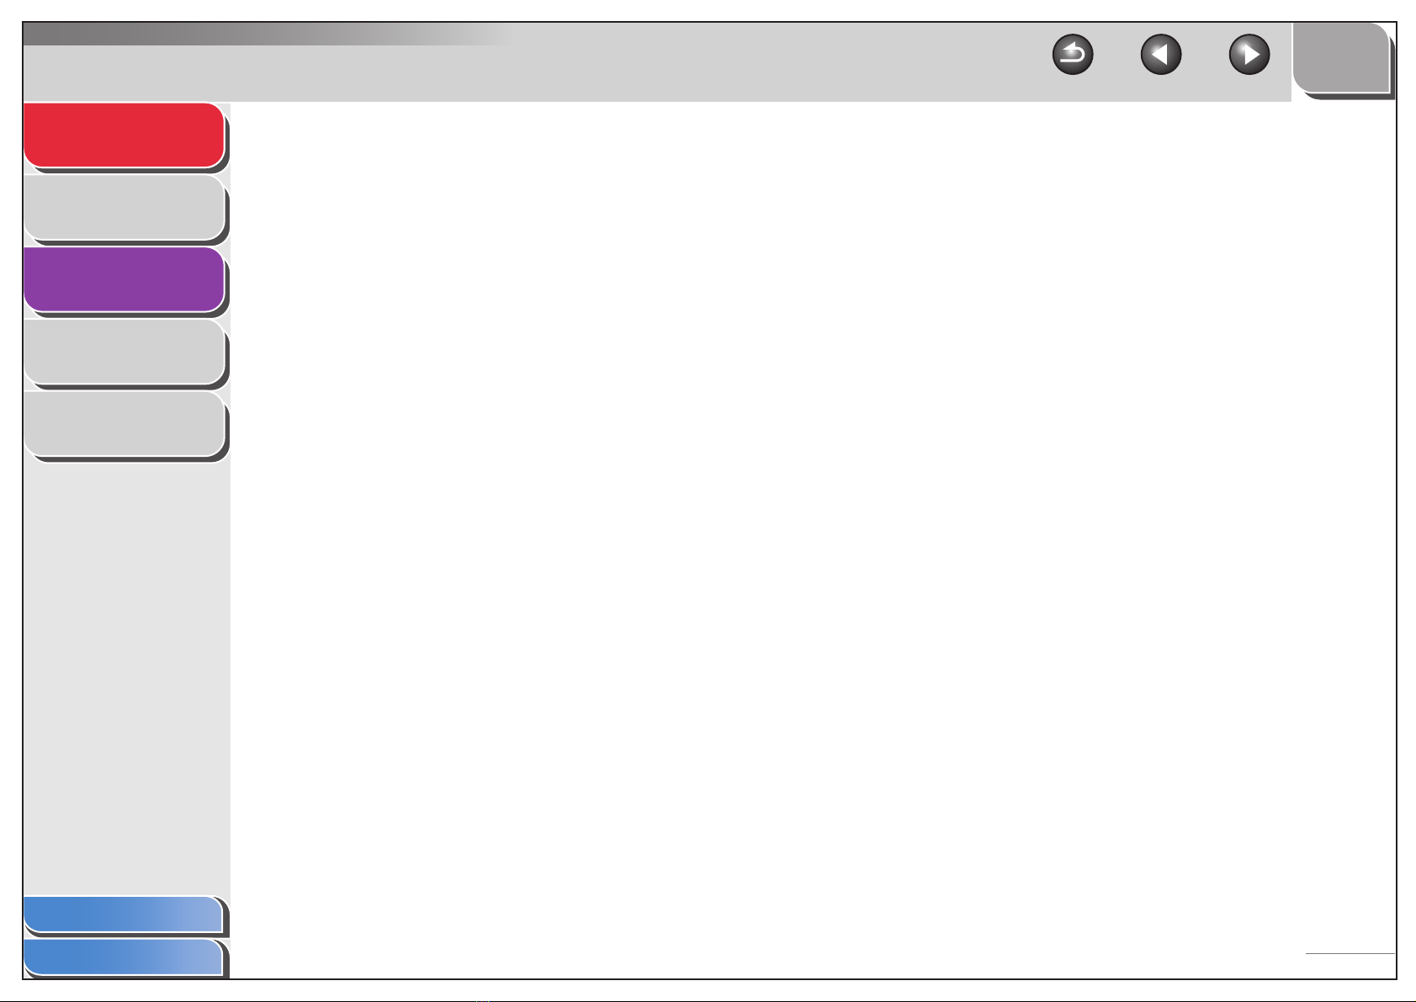Image resolution: width=1416 pixels, height=1002 pixels.
Task: Click the curved return arrow round button
Action: (1073, 56)
